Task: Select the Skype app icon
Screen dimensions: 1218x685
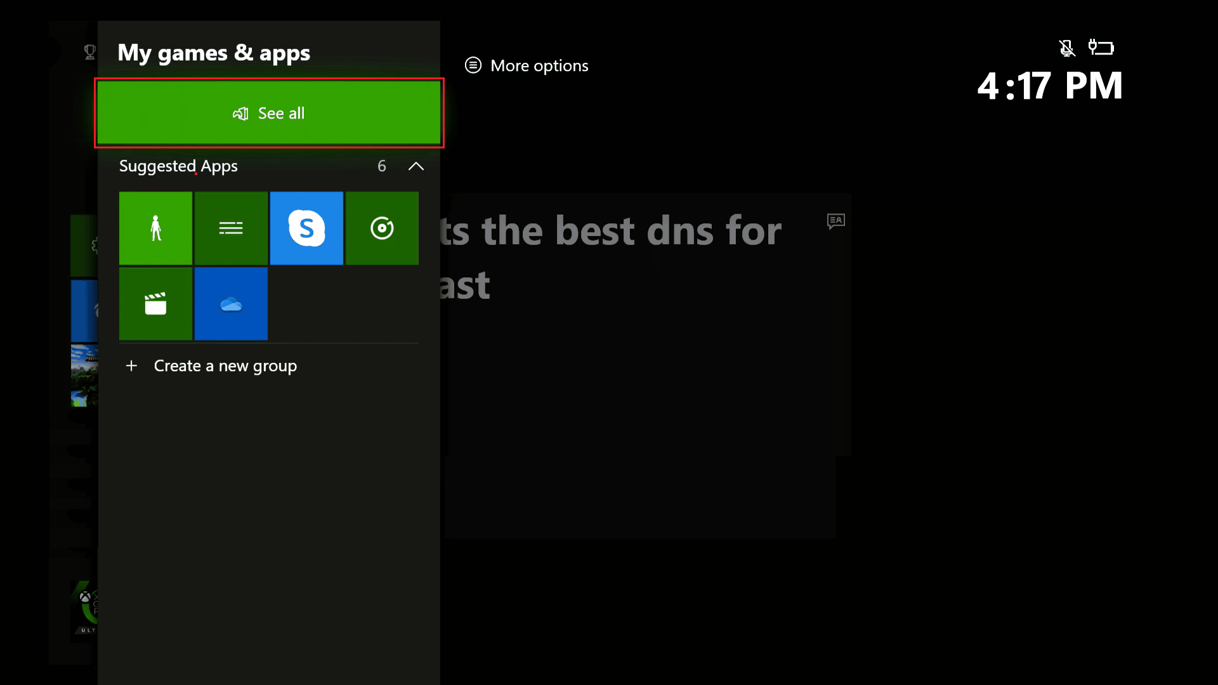Action: coord(306,228)
